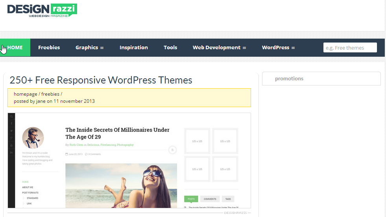Go to the HOME menu item
This screenshot has height=217, width=386.
(15, 48)
